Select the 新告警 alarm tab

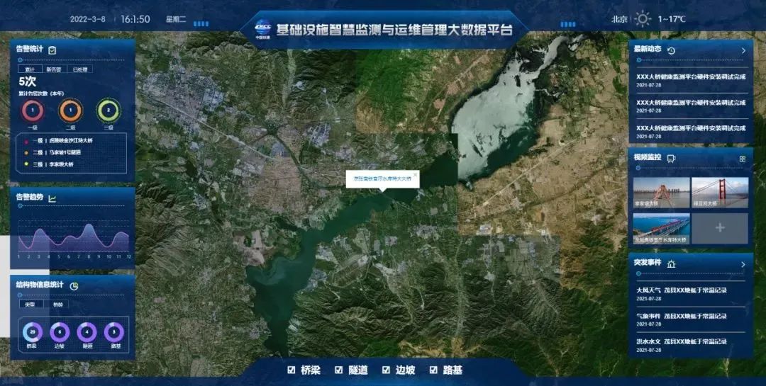click(54, 69)
